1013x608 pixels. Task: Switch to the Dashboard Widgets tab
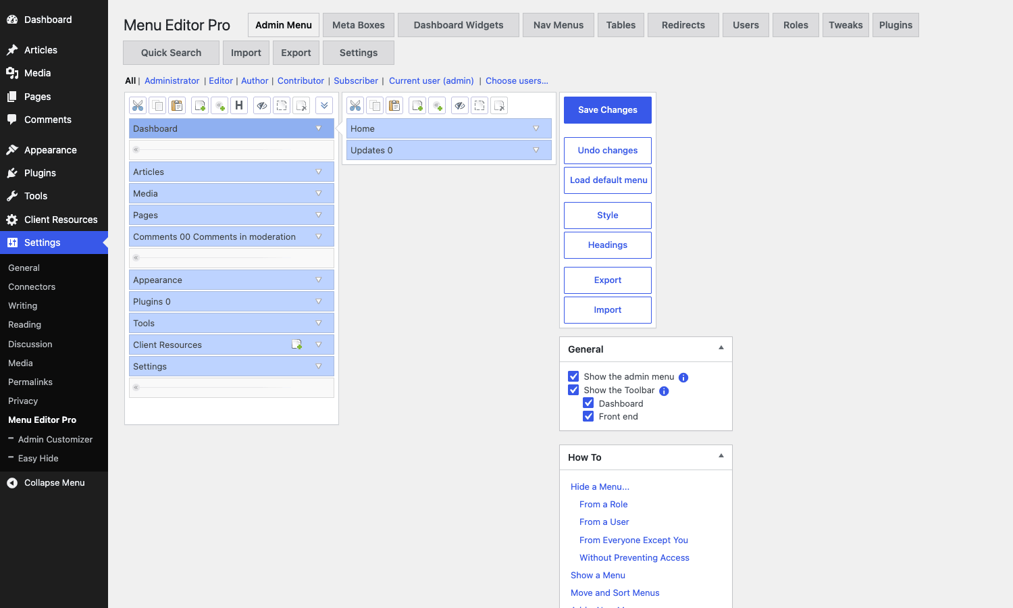click(459, 25)
